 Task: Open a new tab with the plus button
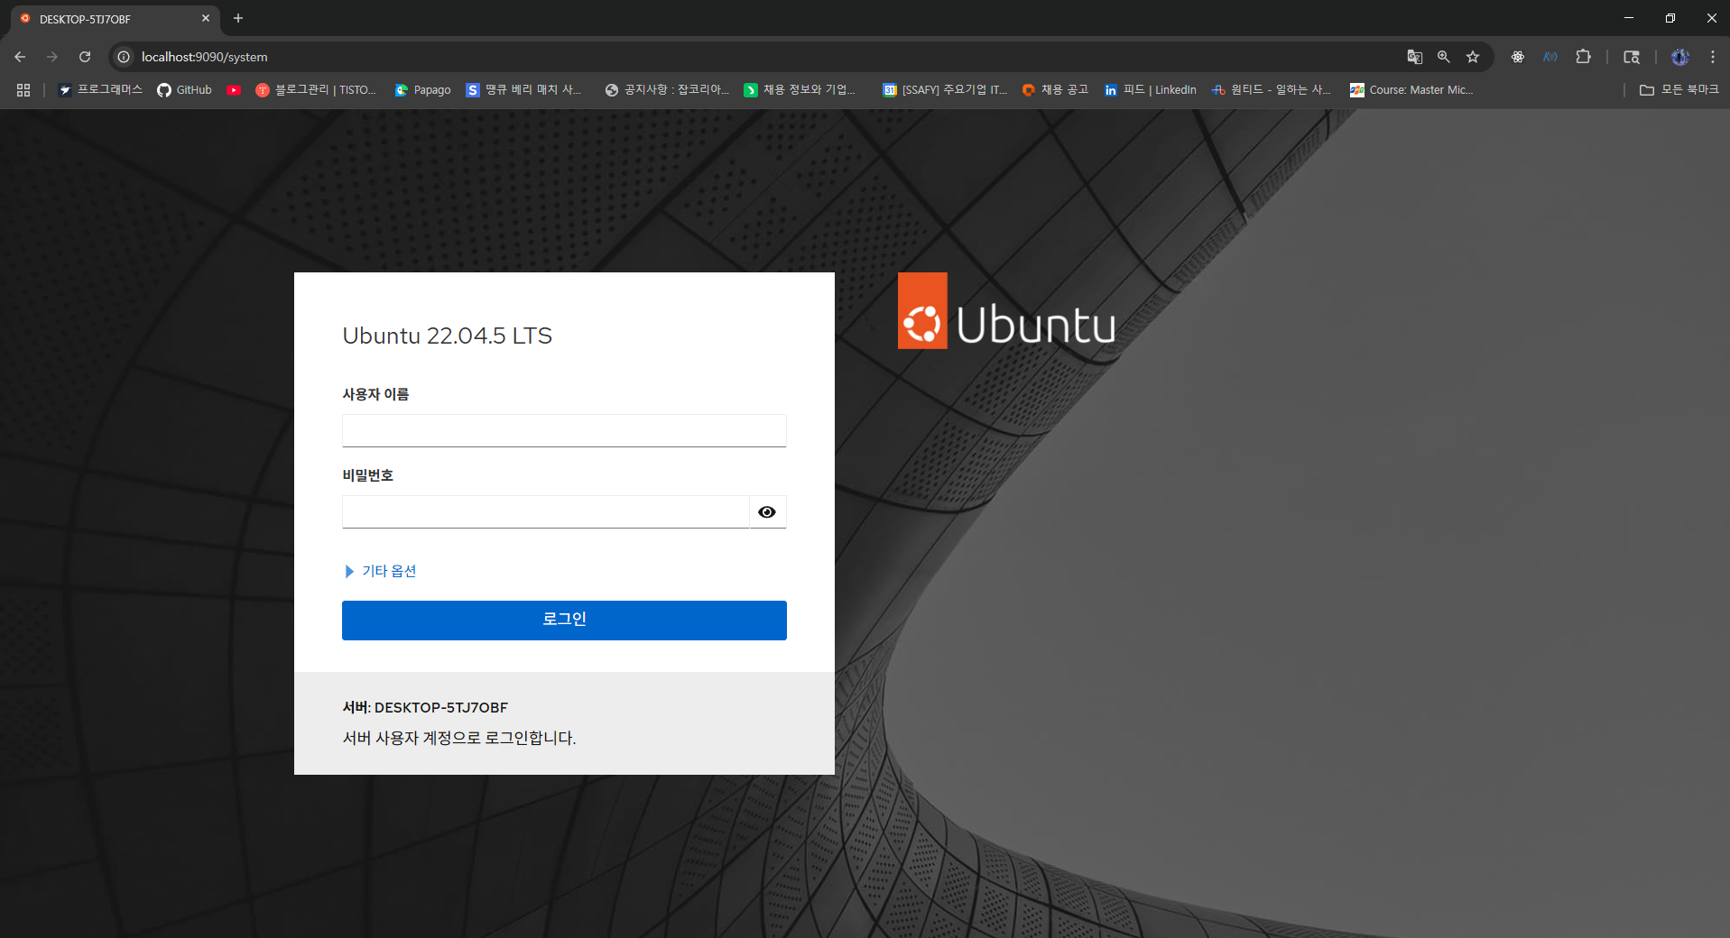(x=238, y=18)
